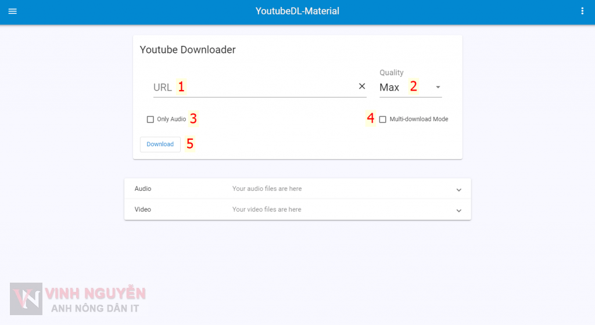Open the Quality dropdown arrow

tap(438, 88)
